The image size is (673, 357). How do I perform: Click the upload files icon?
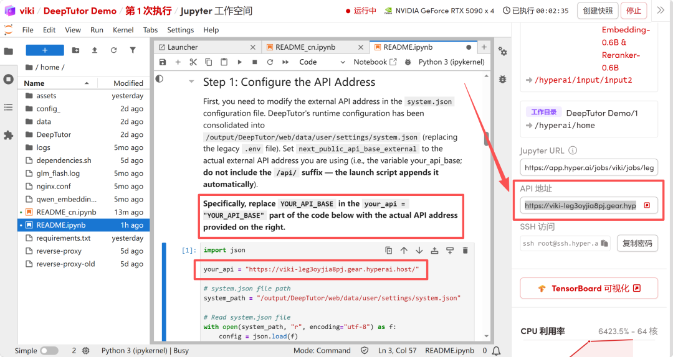pyautogui.click(x=95, y=50)
